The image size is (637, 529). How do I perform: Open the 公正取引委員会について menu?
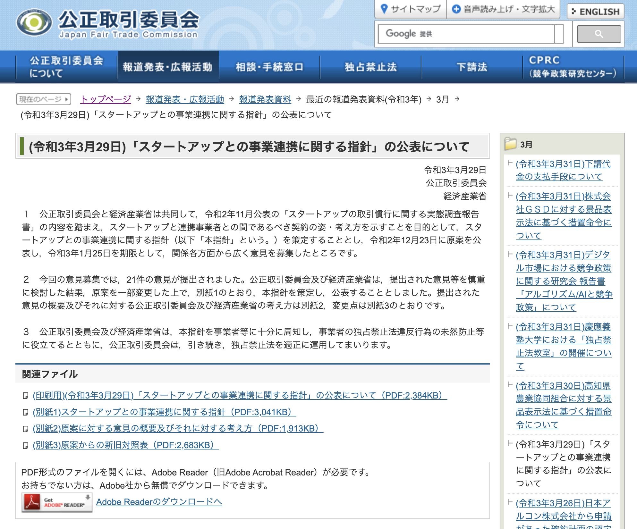tap(67, 67)
